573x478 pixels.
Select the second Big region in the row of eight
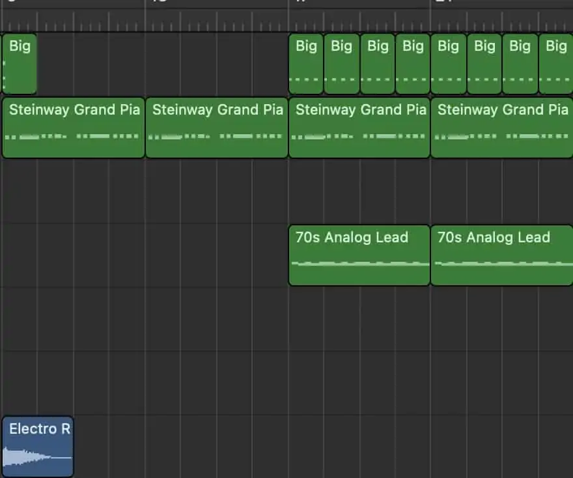coord(342,64)
